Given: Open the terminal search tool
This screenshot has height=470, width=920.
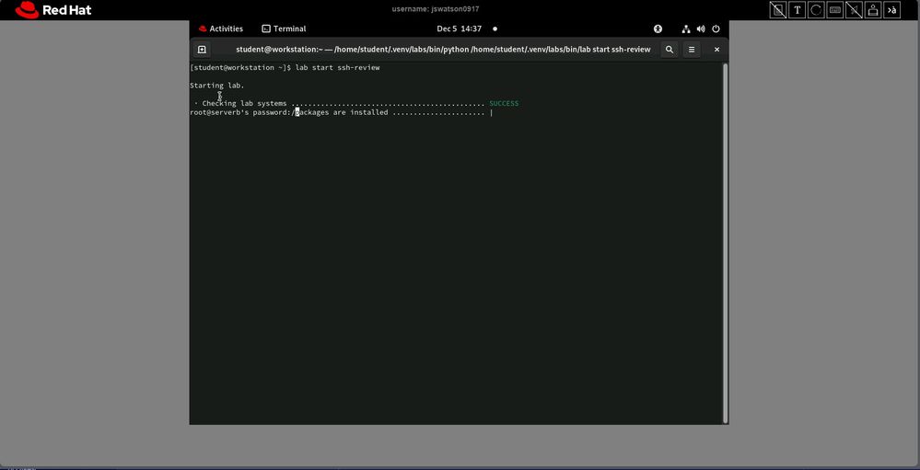Looking at the screenshot, I should (670, 50).
